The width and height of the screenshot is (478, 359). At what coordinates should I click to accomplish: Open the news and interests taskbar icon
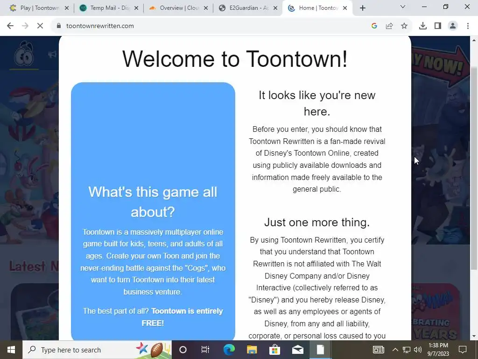pyautogui.click(x=378, y=350)
